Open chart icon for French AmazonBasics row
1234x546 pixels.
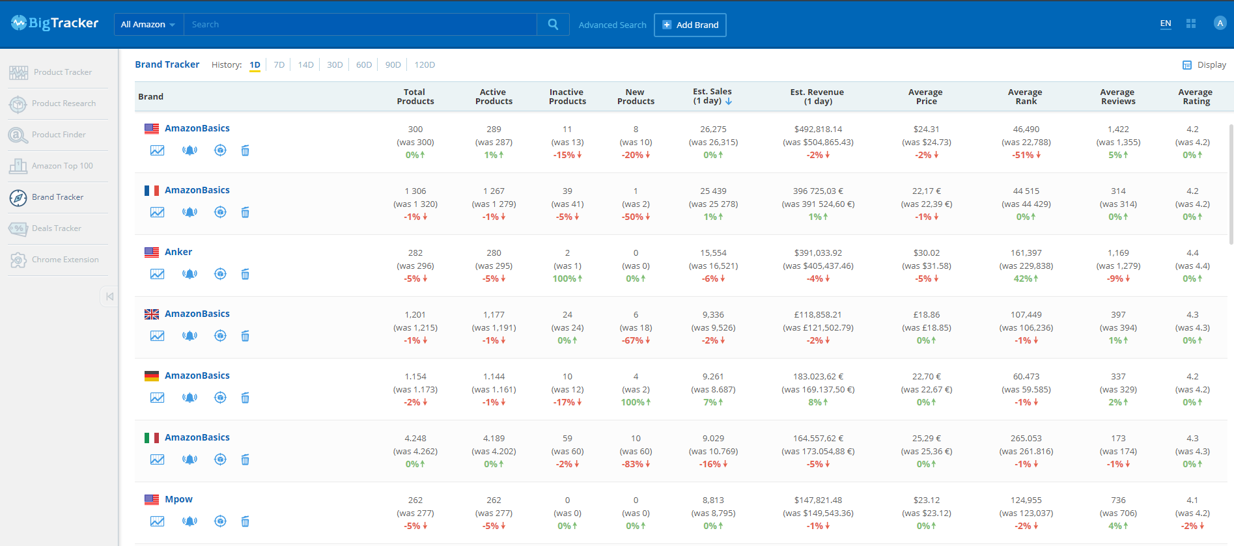157,212
